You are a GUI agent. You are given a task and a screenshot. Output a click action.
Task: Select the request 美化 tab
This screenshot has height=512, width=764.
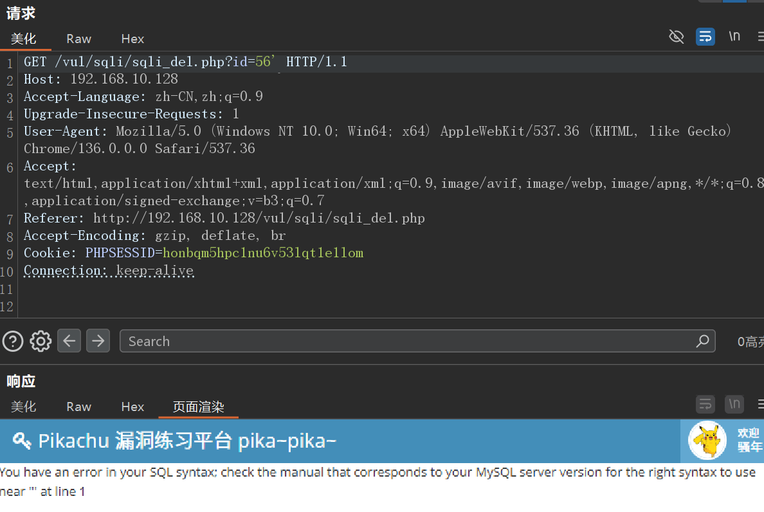tap(24, 39)
